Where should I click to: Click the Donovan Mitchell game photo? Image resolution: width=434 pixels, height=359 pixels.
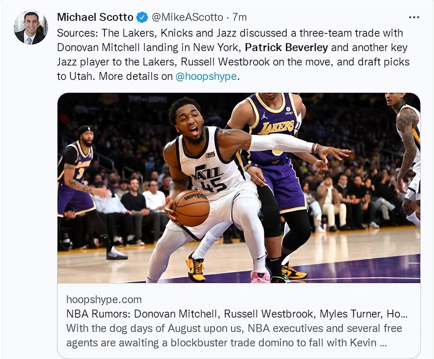tap(239, 188)
